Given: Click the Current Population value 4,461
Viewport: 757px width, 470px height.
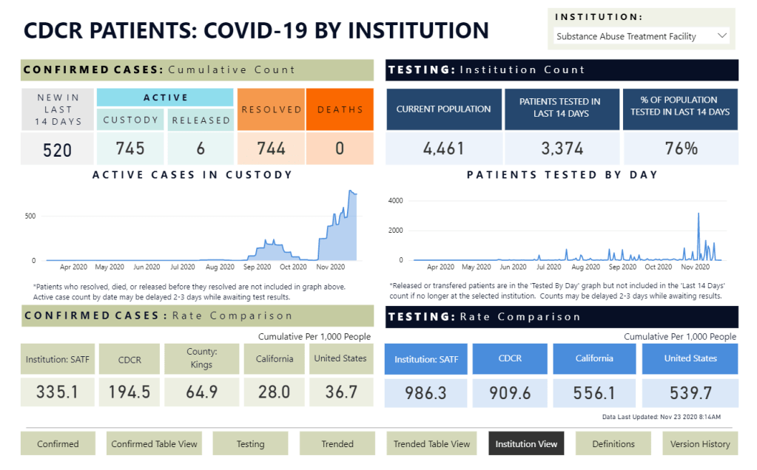Looking at the screenshot, I should pos(443,149).
